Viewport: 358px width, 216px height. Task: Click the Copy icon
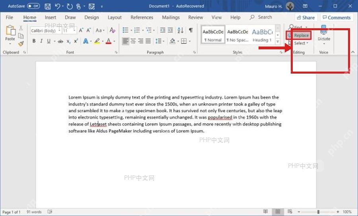tap(21, 36)
